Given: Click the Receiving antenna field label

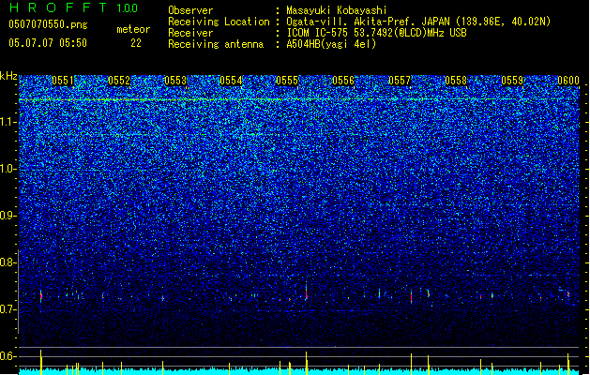Looking at the screenshot, I should (x=216, y=44).
